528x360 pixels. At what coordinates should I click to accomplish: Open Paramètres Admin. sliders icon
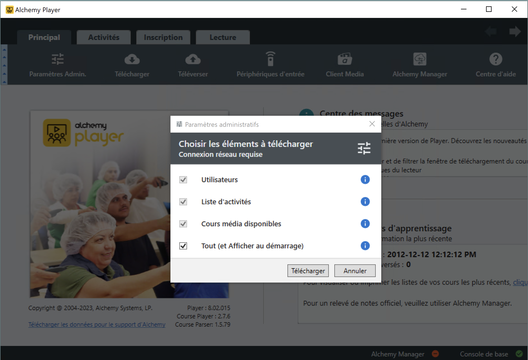(x=58, y=59)
